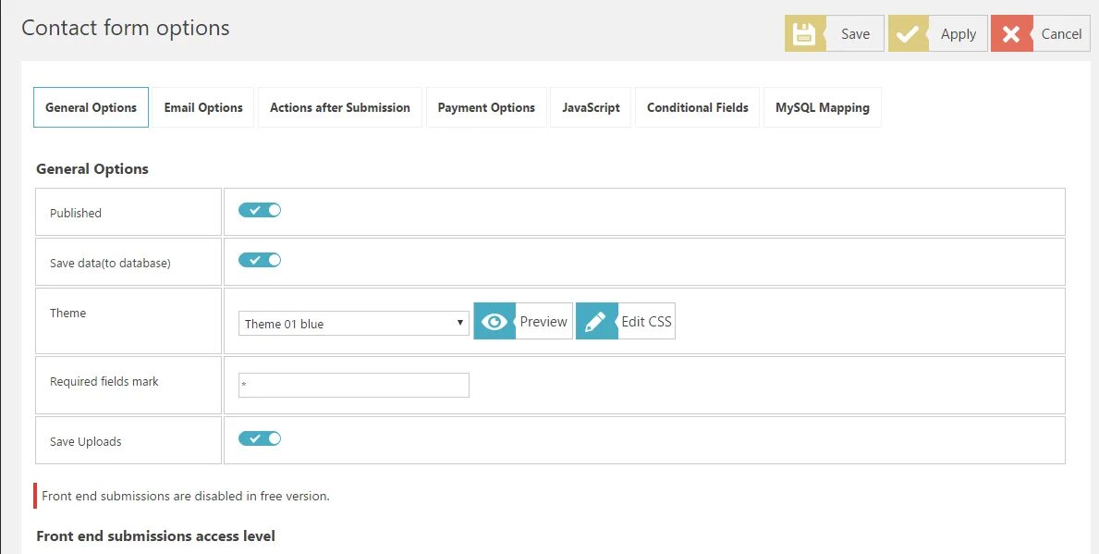The image size is (1099, 554).
Task: Open Actions after Submission tab
Action: click(340, 107)
